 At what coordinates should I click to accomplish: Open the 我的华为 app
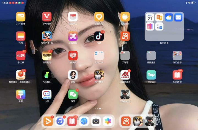[x=73, y=17]
